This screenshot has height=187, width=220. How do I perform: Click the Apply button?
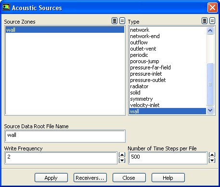tap(51, 178)
